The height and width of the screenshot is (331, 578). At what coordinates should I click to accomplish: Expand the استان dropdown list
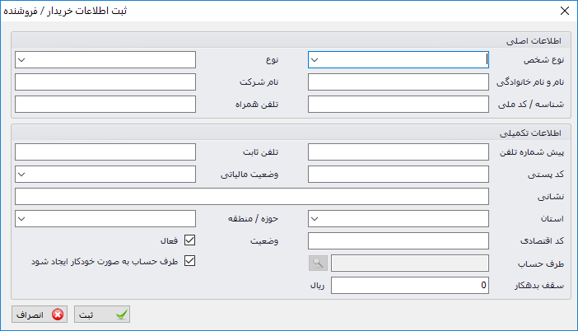(399, 218)
